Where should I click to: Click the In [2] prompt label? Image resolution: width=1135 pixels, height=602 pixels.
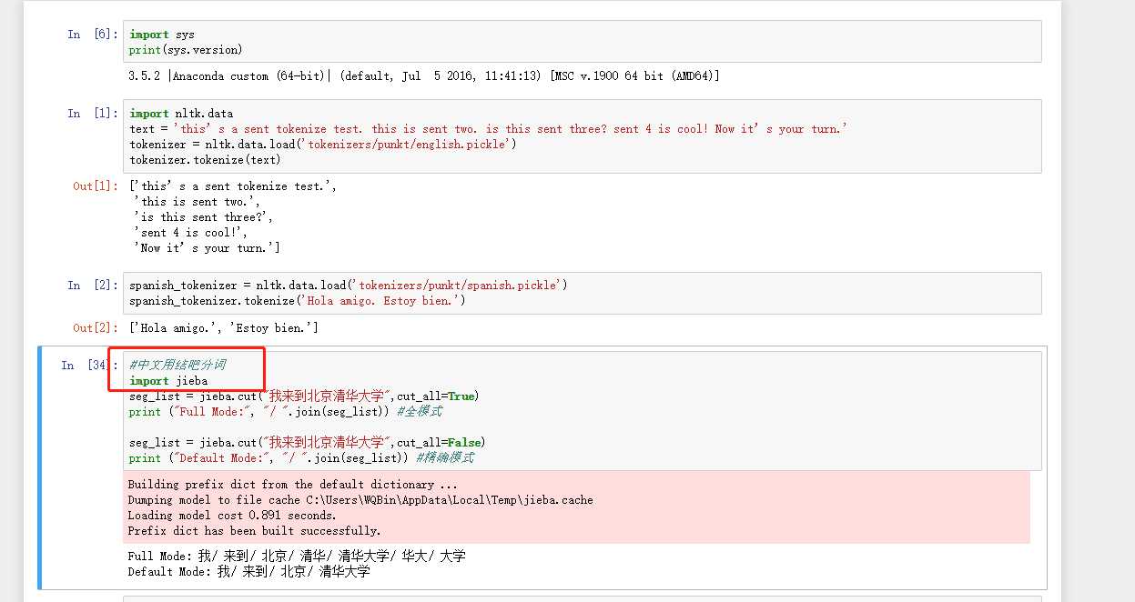point(93,286)
